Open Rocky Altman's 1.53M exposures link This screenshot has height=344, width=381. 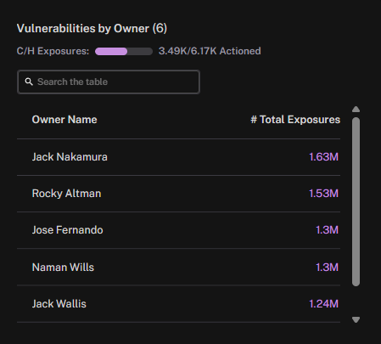click(323, 194)
